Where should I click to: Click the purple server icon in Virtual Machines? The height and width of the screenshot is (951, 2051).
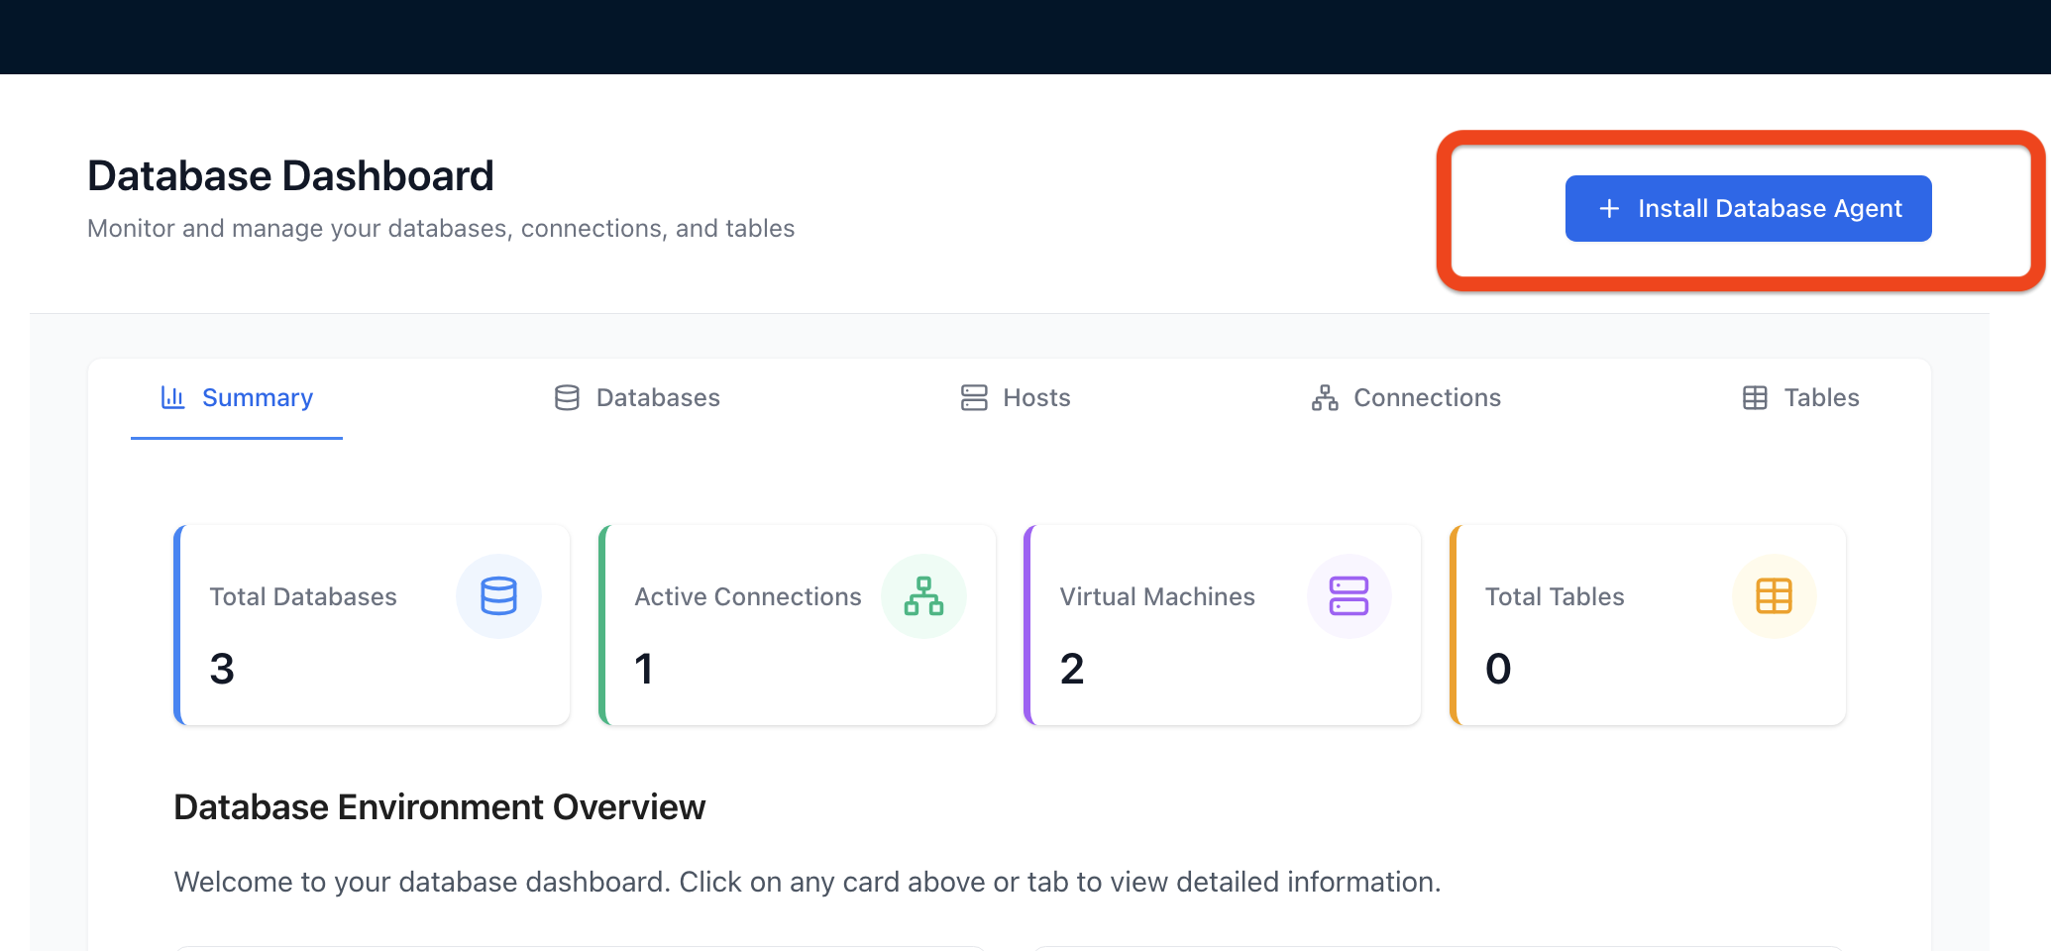[1349, 596]
